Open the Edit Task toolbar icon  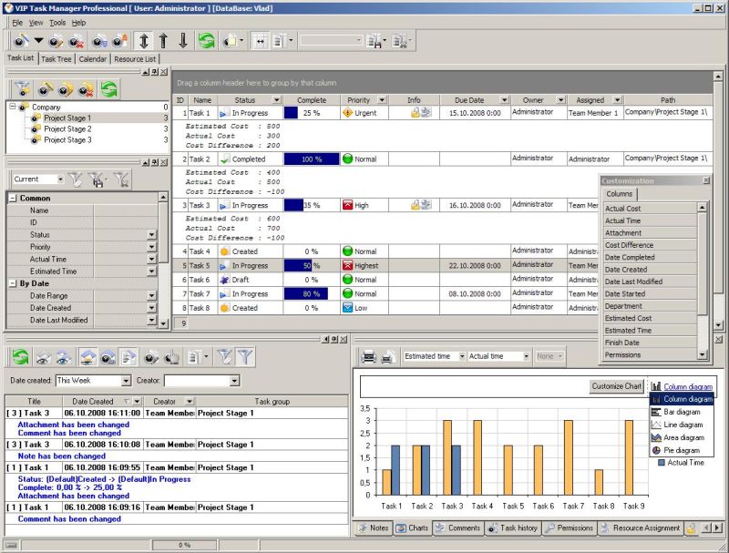(x=55, y=40)
